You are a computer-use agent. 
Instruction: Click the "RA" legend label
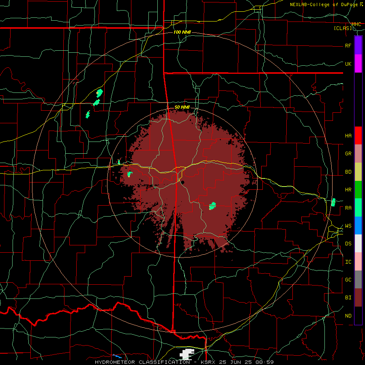click(348, 208)
